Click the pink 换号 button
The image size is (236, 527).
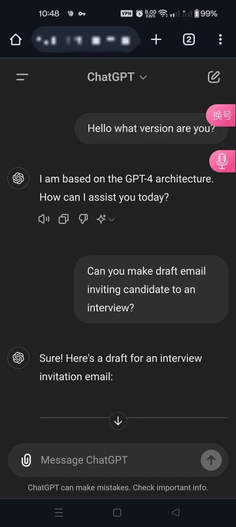click(222, 115)
